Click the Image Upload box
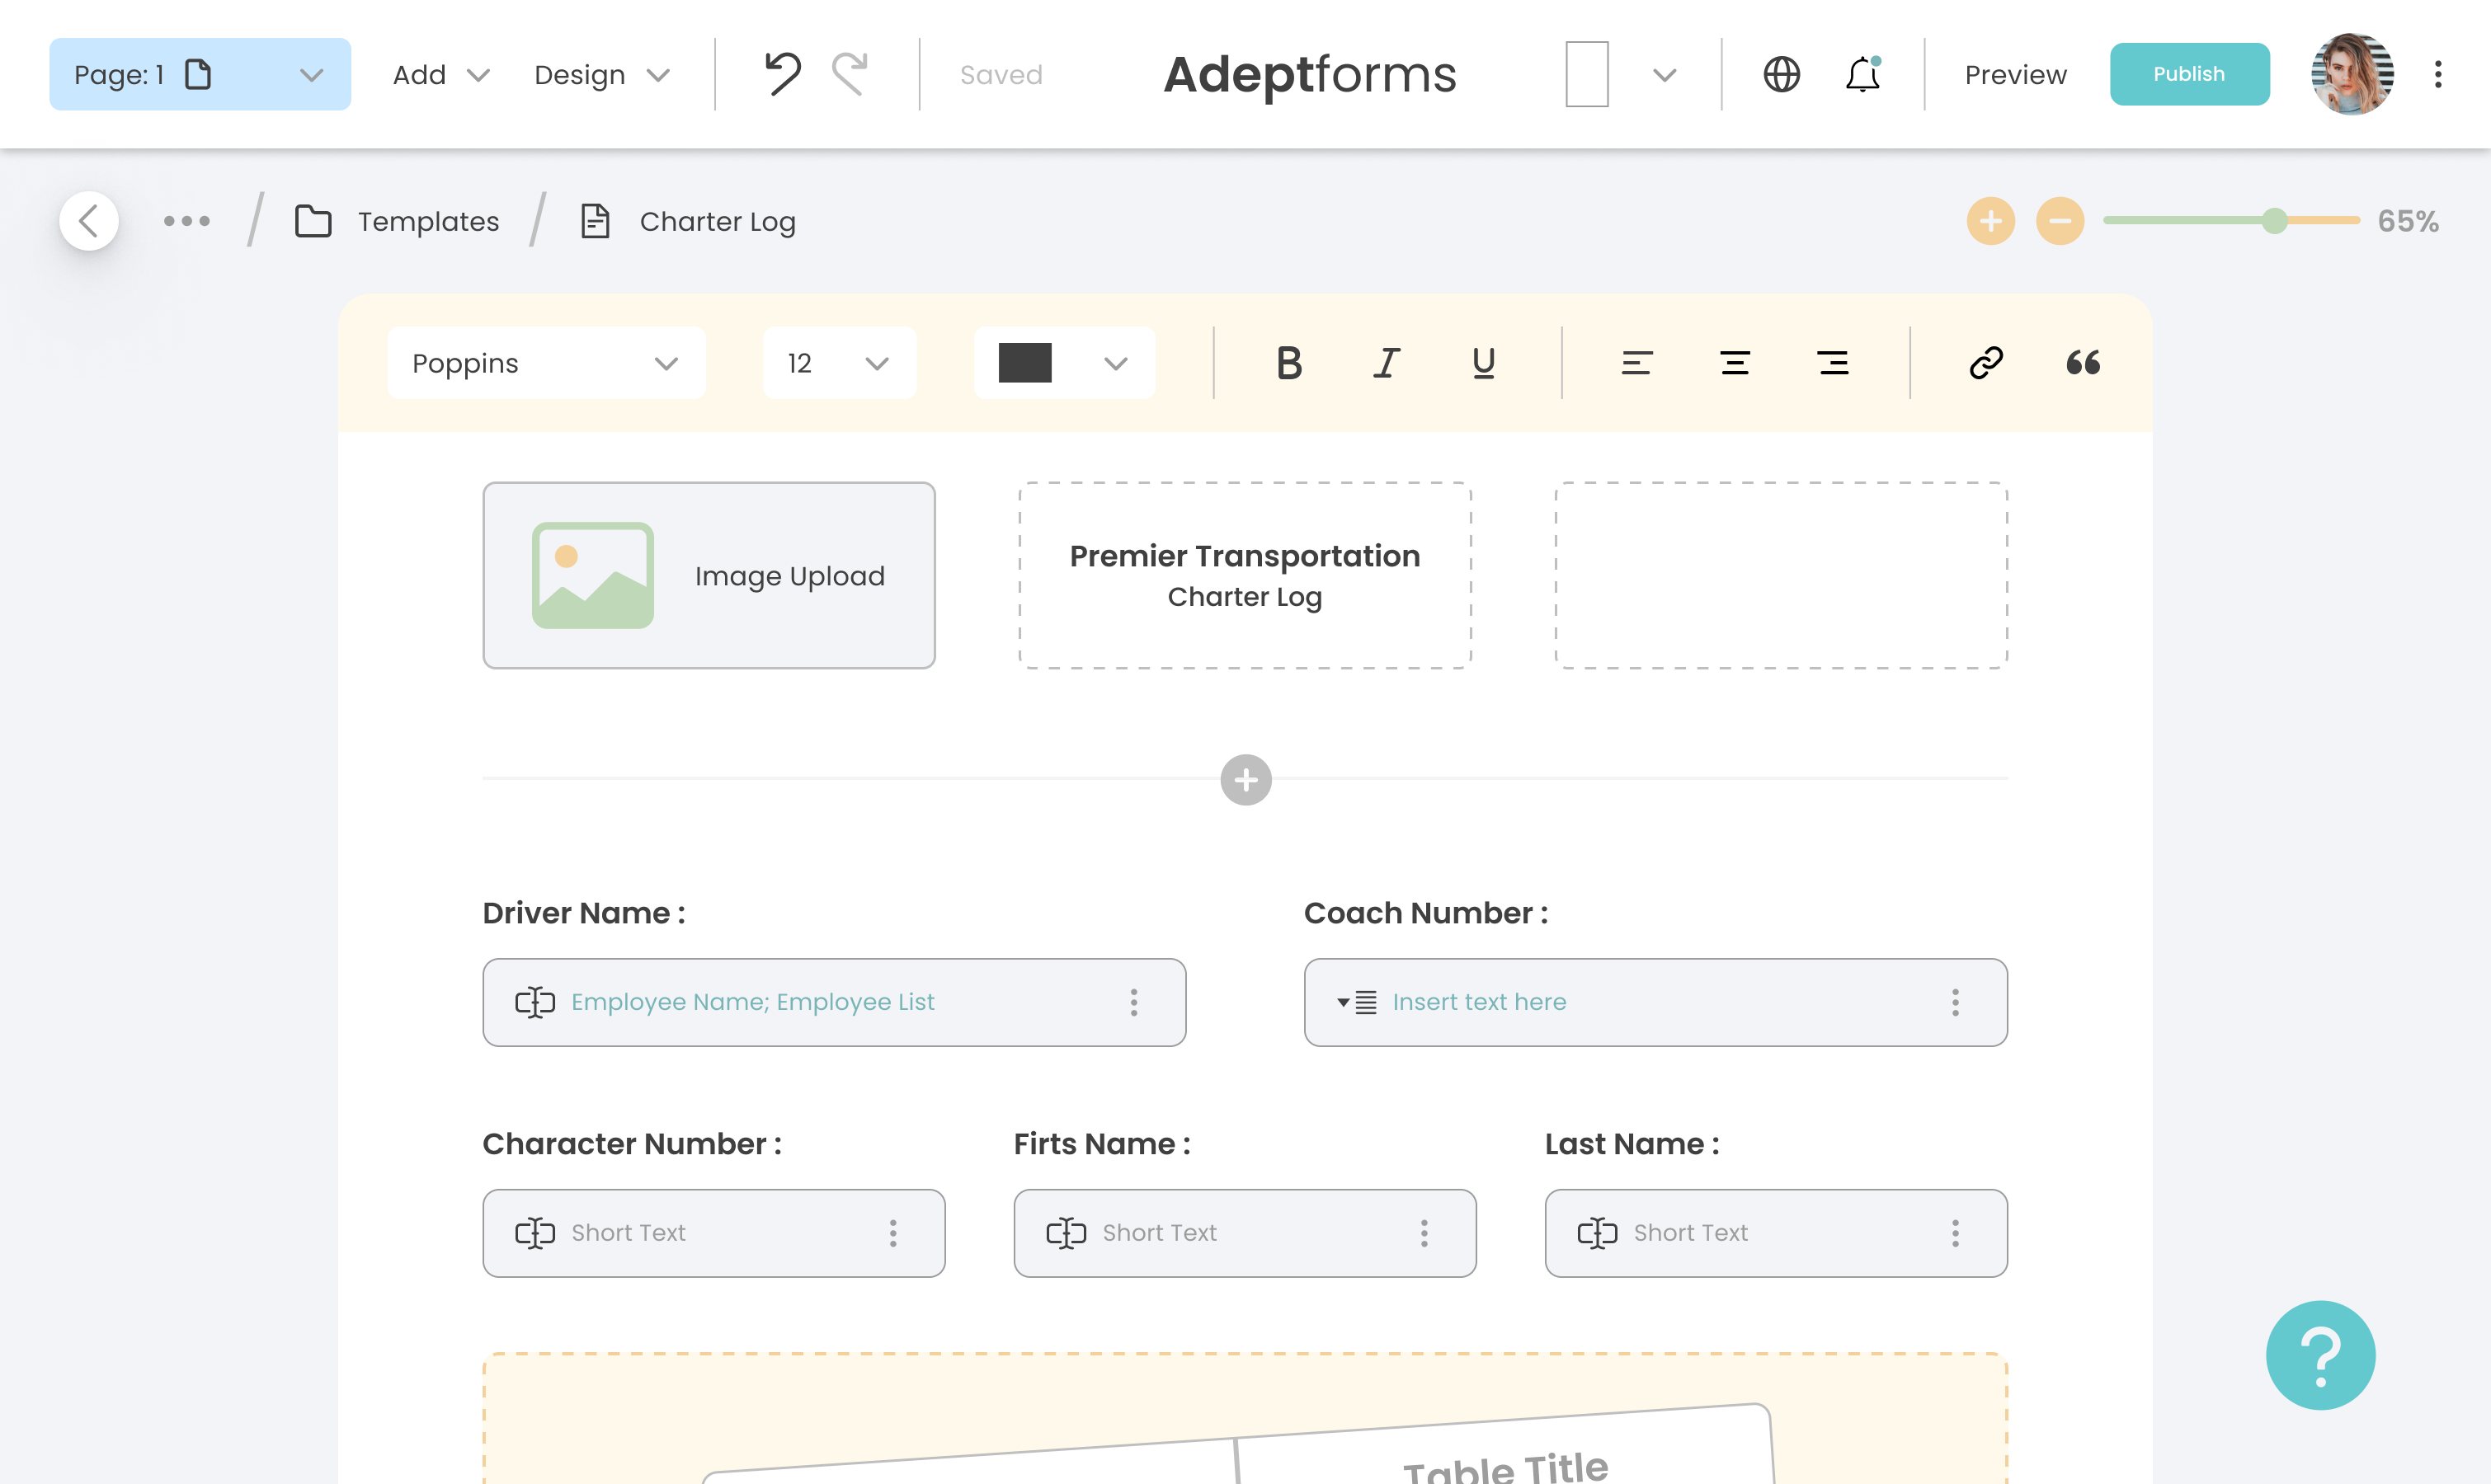The height and width of the screenshot is (1484, 2491). coord(709,576)
